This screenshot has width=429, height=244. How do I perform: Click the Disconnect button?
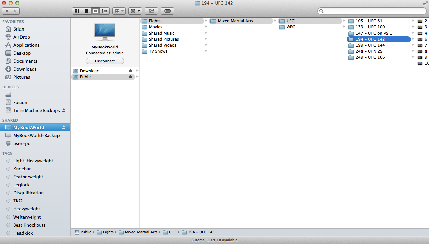[x=105, y=61]
